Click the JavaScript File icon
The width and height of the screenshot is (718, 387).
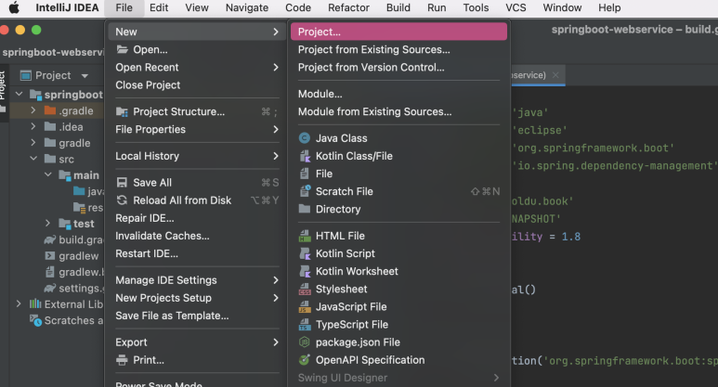(305, 307)
